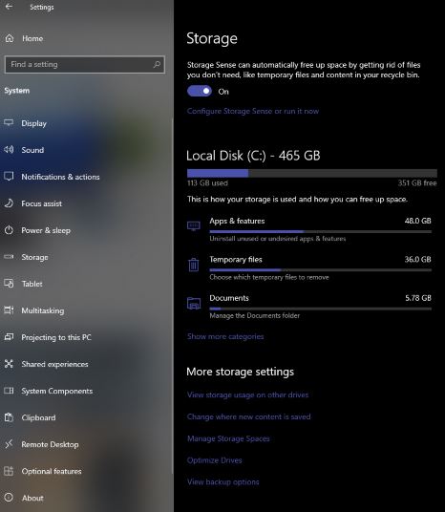Go back using the Settings back arrow

tap(9, 7)
